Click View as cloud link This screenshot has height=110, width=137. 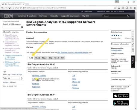(8, 86)
